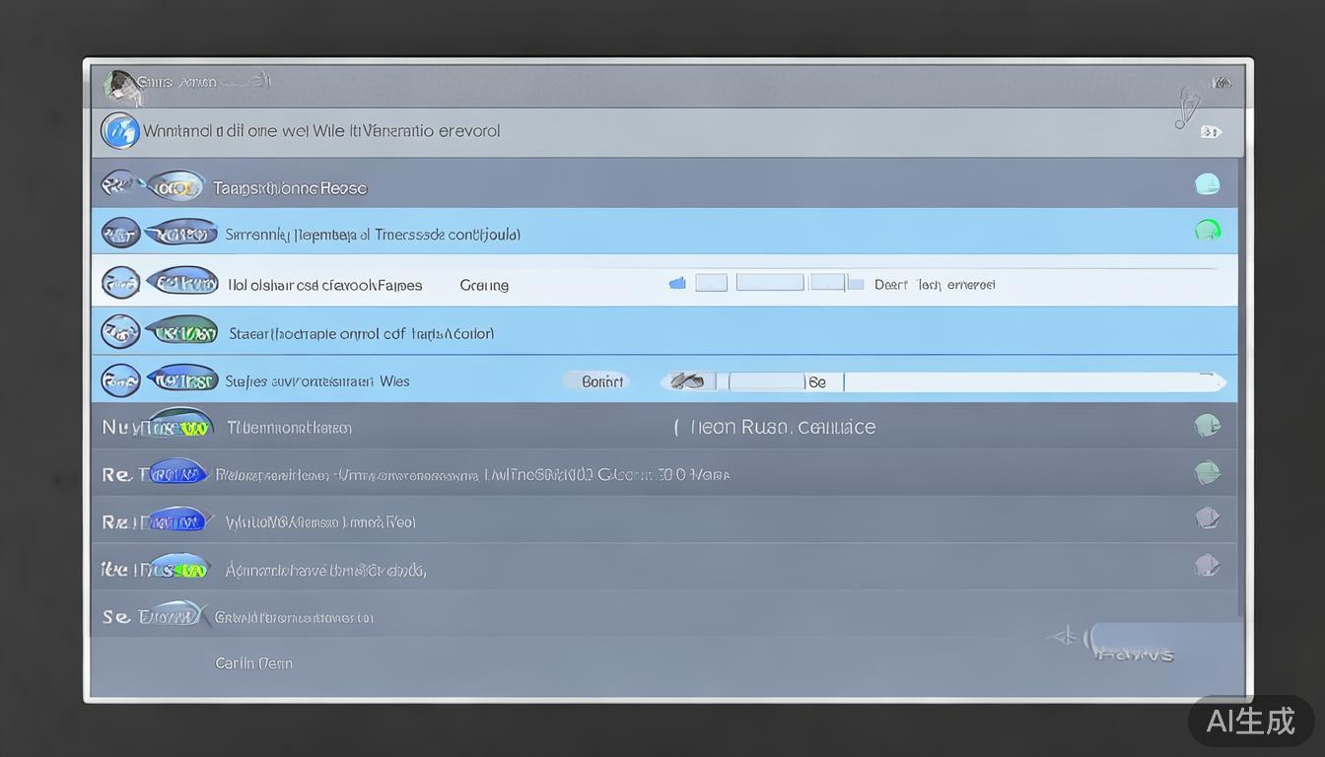
Task: Click the music note icon at top right
Action: pos(1187,107)
